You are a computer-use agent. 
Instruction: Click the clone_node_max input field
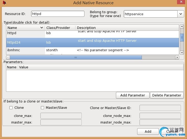[160, 116]
